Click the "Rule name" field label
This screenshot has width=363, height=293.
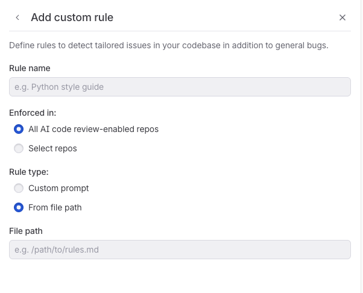(x=30, y=68)
